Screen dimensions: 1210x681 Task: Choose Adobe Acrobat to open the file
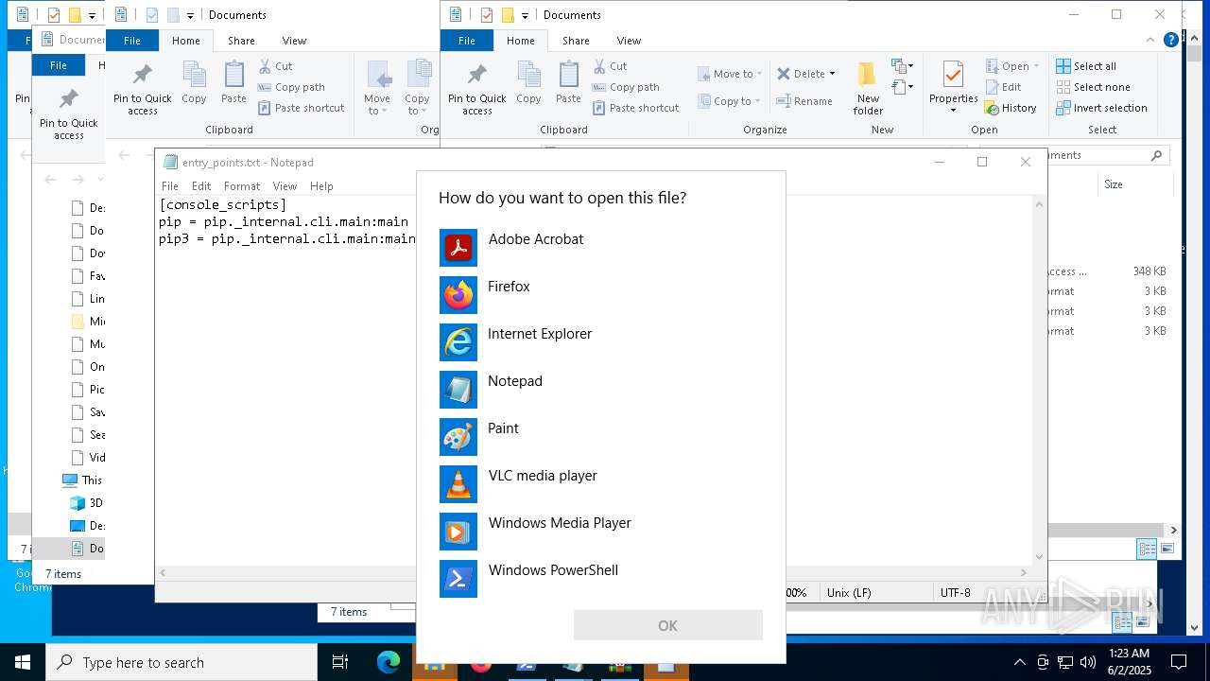click(601, 248)
